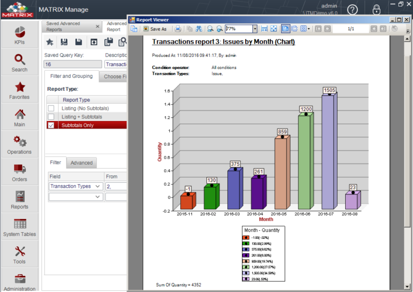Open the KPIs sidebar section
Screen dimensions: 413x292
click(x=19, y=34)
